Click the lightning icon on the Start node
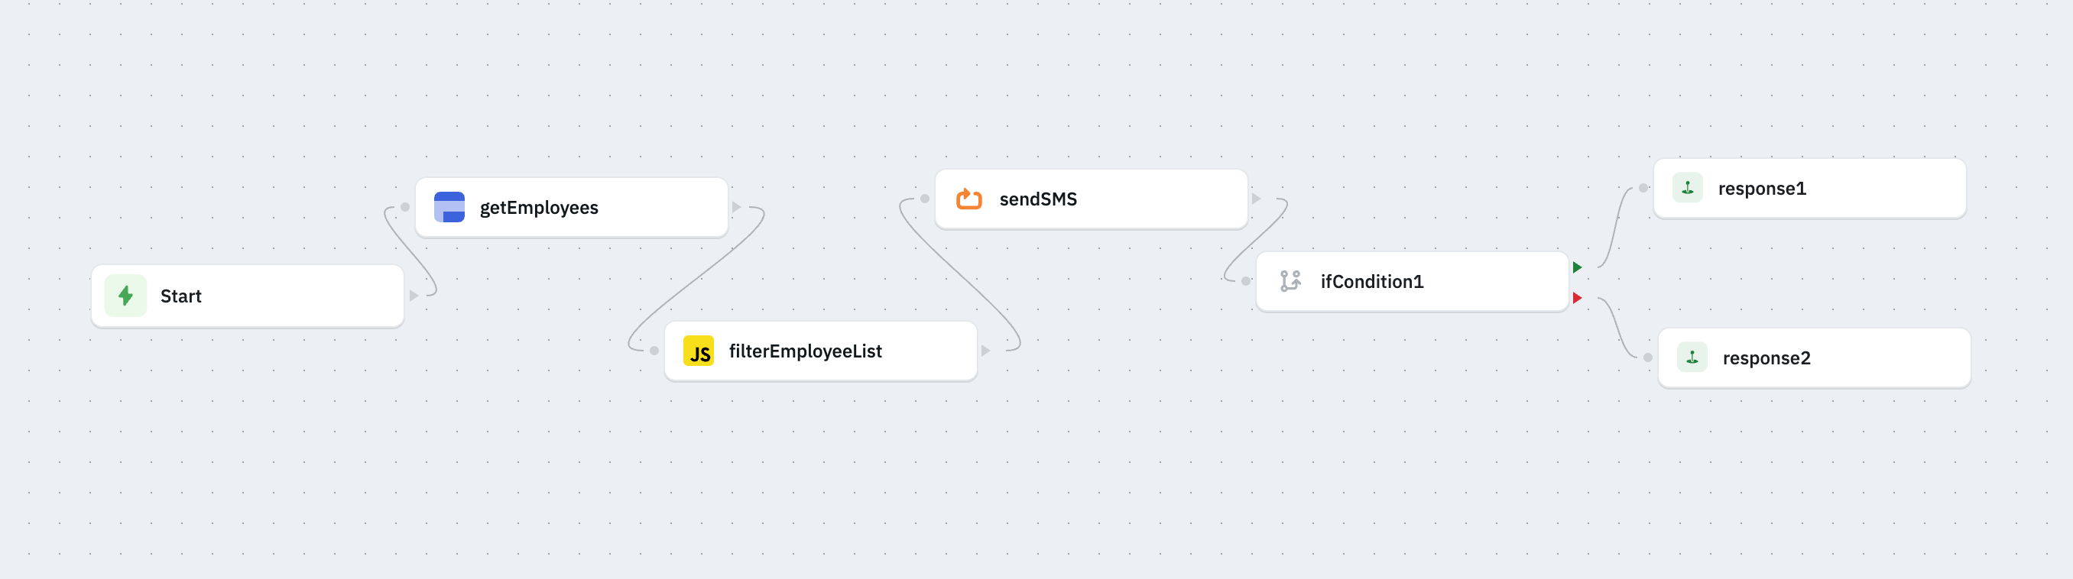 [125, 296]
